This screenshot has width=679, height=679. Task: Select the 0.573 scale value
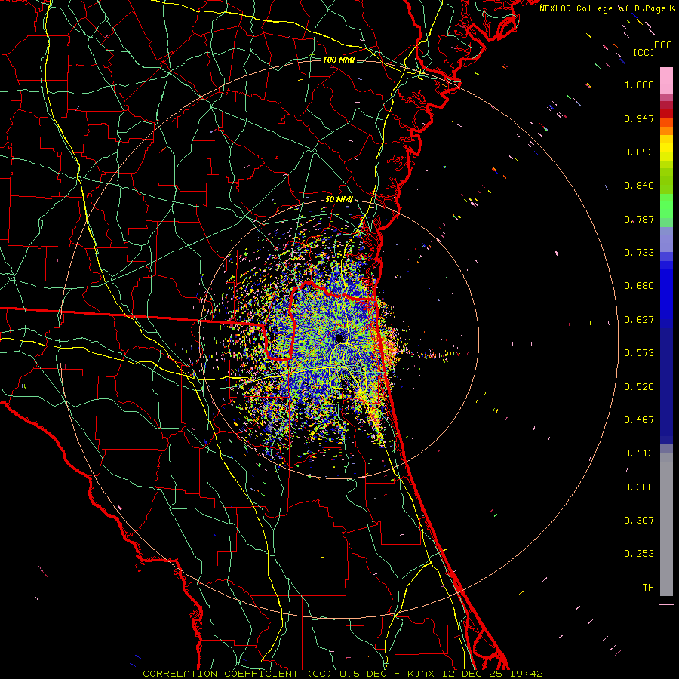click(639, 353)
